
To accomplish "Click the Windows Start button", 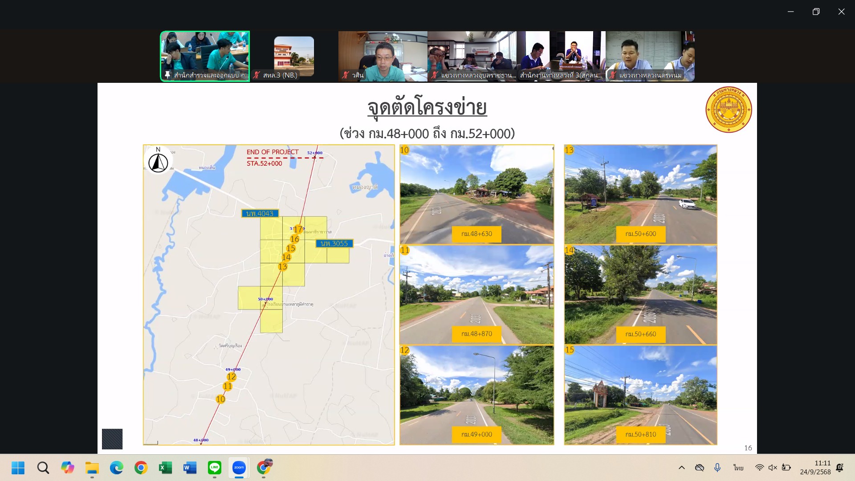I will (x=18, y=468).
